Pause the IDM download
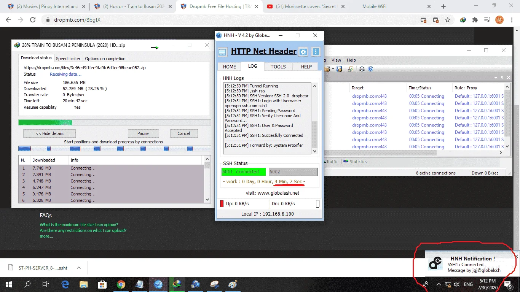Screen dimensions: 520x292 (x=143, y=133)
